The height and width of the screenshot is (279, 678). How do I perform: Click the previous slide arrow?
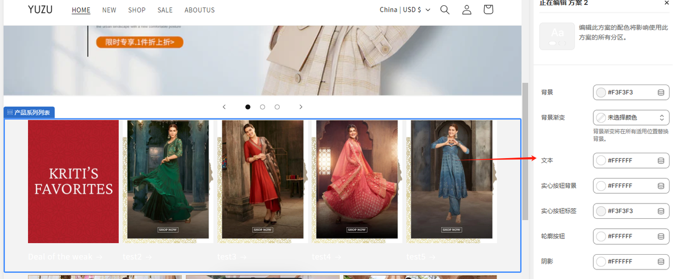coord(224,107)
